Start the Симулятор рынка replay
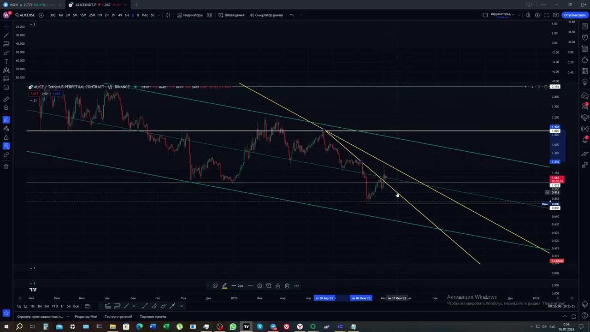The width and height of the screenshot is (590, 332). click(x=266, y=15)
